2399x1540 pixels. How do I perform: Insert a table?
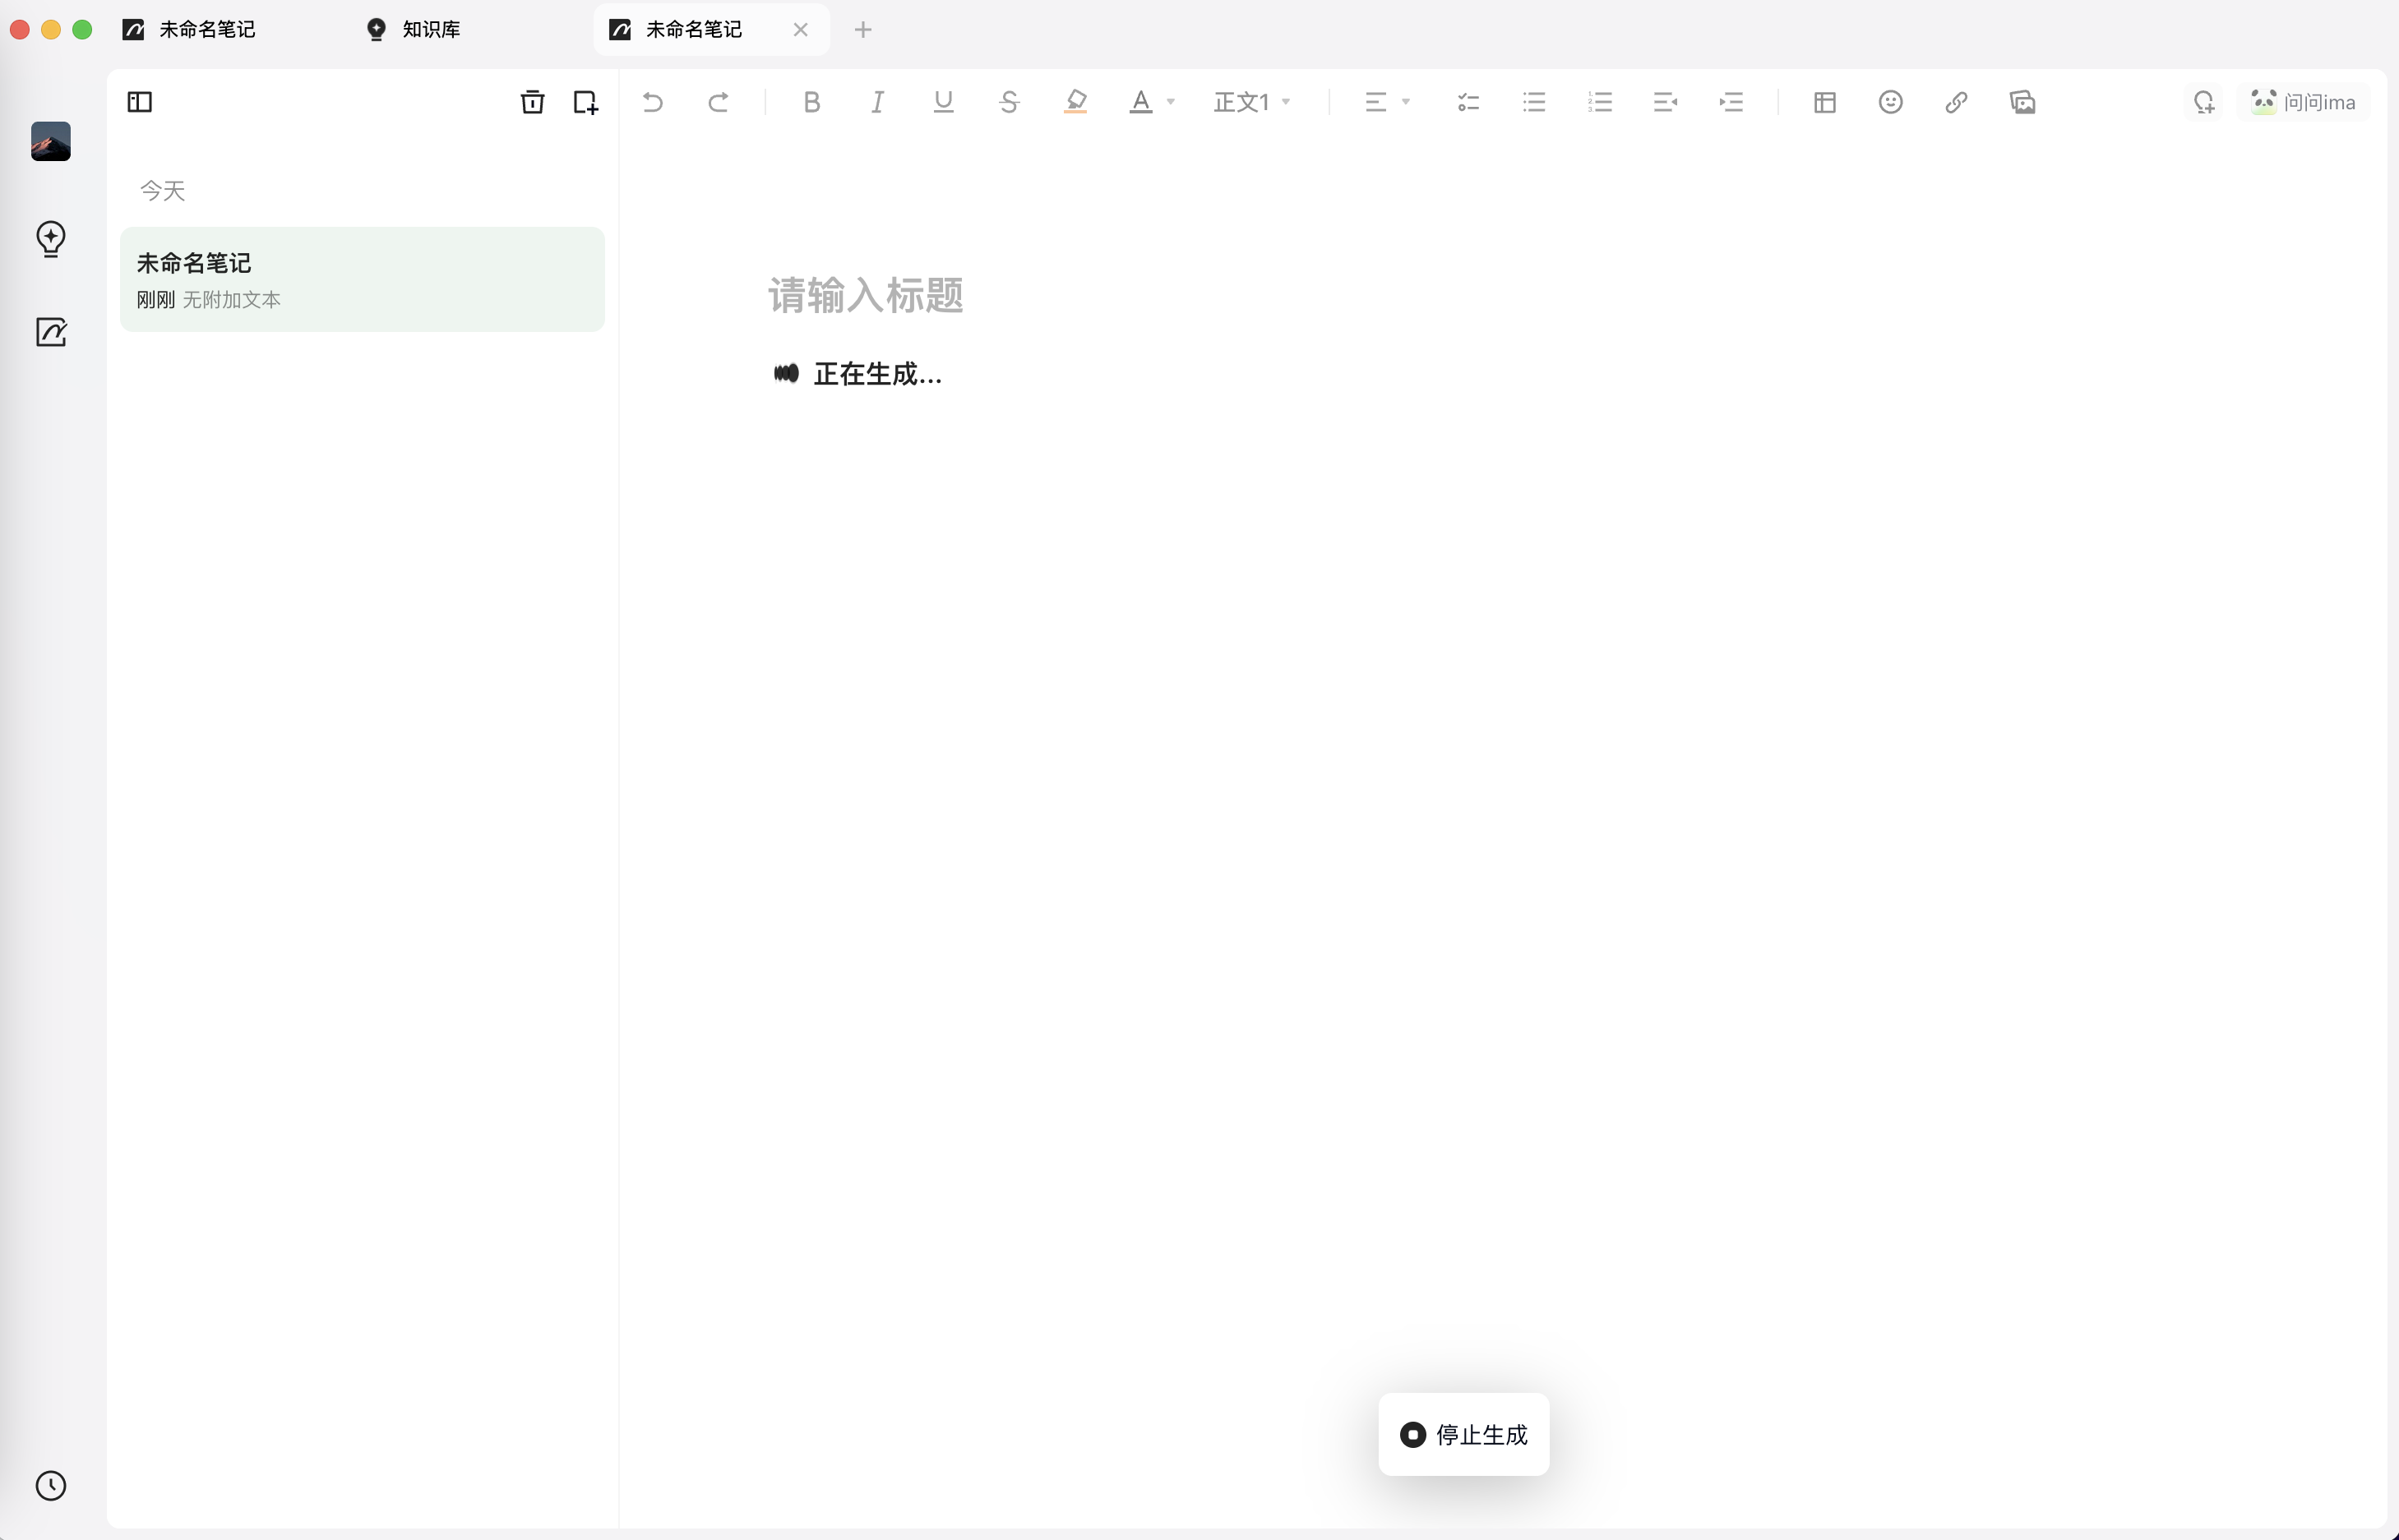pos(1824,102)
